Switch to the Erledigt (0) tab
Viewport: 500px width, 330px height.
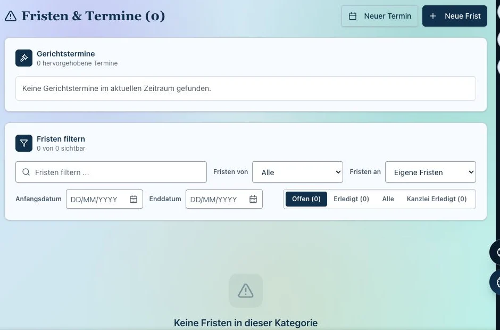pos(352,199)
